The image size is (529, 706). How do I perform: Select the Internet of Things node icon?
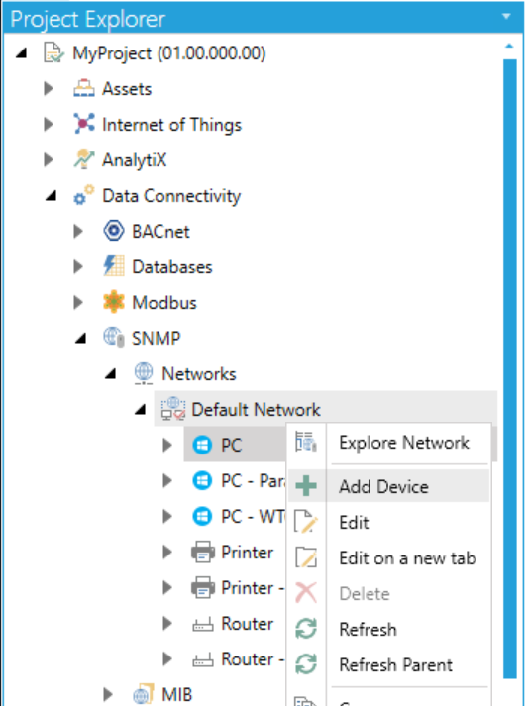click(84, 124)
